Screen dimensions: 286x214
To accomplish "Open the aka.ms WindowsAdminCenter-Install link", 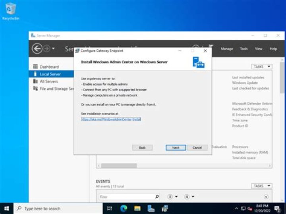I will [111, 119].
